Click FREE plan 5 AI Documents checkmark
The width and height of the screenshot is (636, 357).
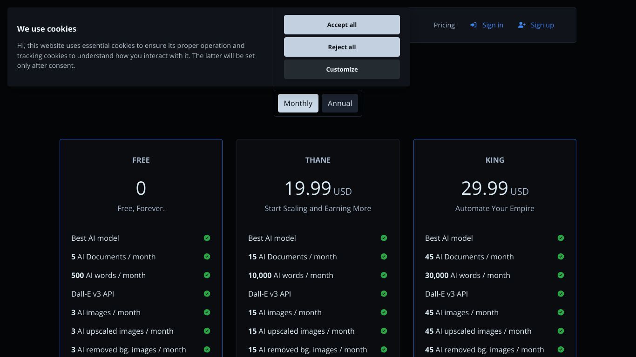click(x=207, y=257)
